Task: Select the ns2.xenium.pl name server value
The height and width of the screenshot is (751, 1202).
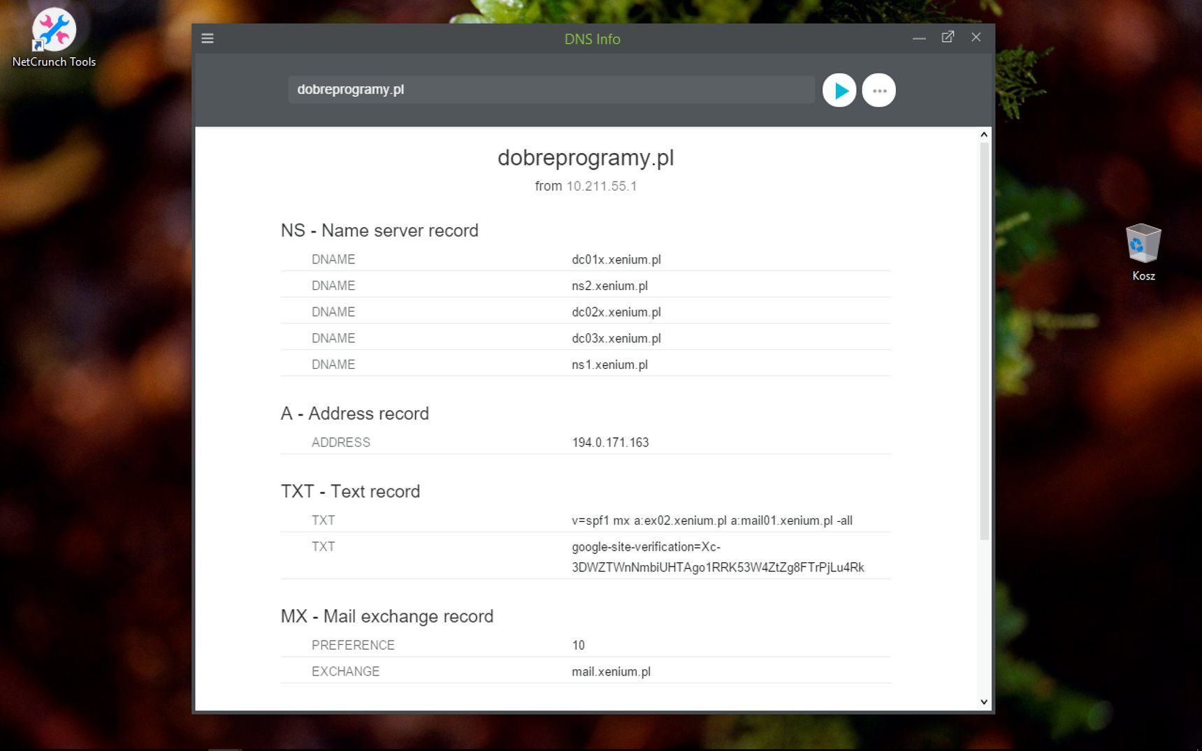Action: (x=609, y=286)
